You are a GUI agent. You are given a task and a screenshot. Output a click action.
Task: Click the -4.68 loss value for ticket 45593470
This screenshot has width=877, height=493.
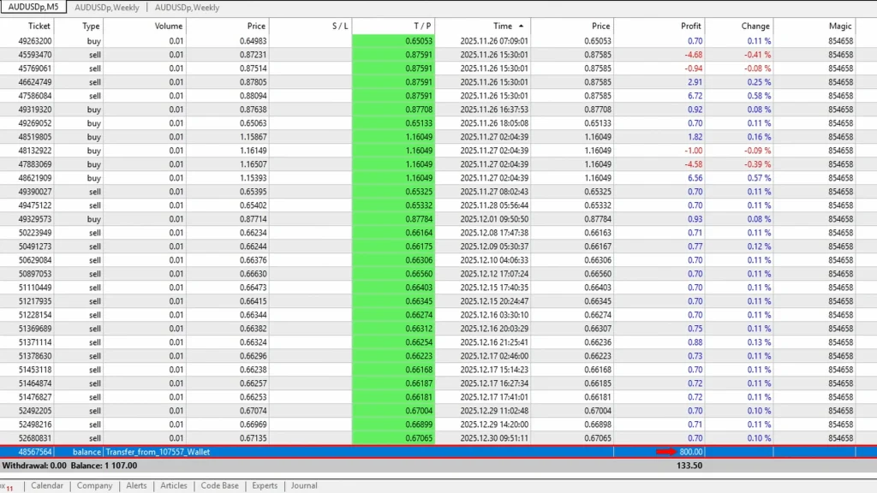693,55
